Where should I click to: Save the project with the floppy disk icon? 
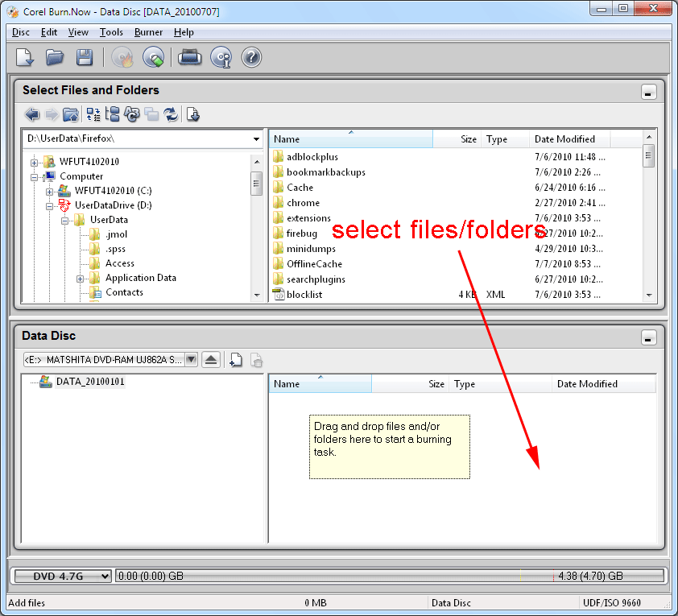click(x=85, y=57)
